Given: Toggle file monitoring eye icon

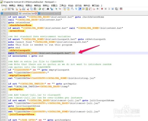Looking at the screenshot, I should 97,9.
